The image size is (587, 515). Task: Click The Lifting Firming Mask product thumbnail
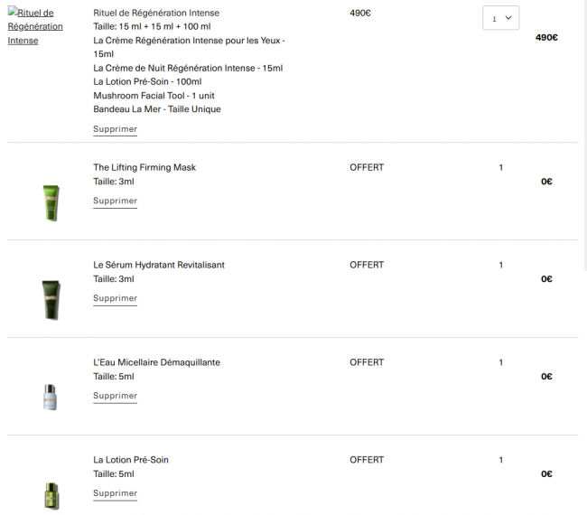coord(50,202)
